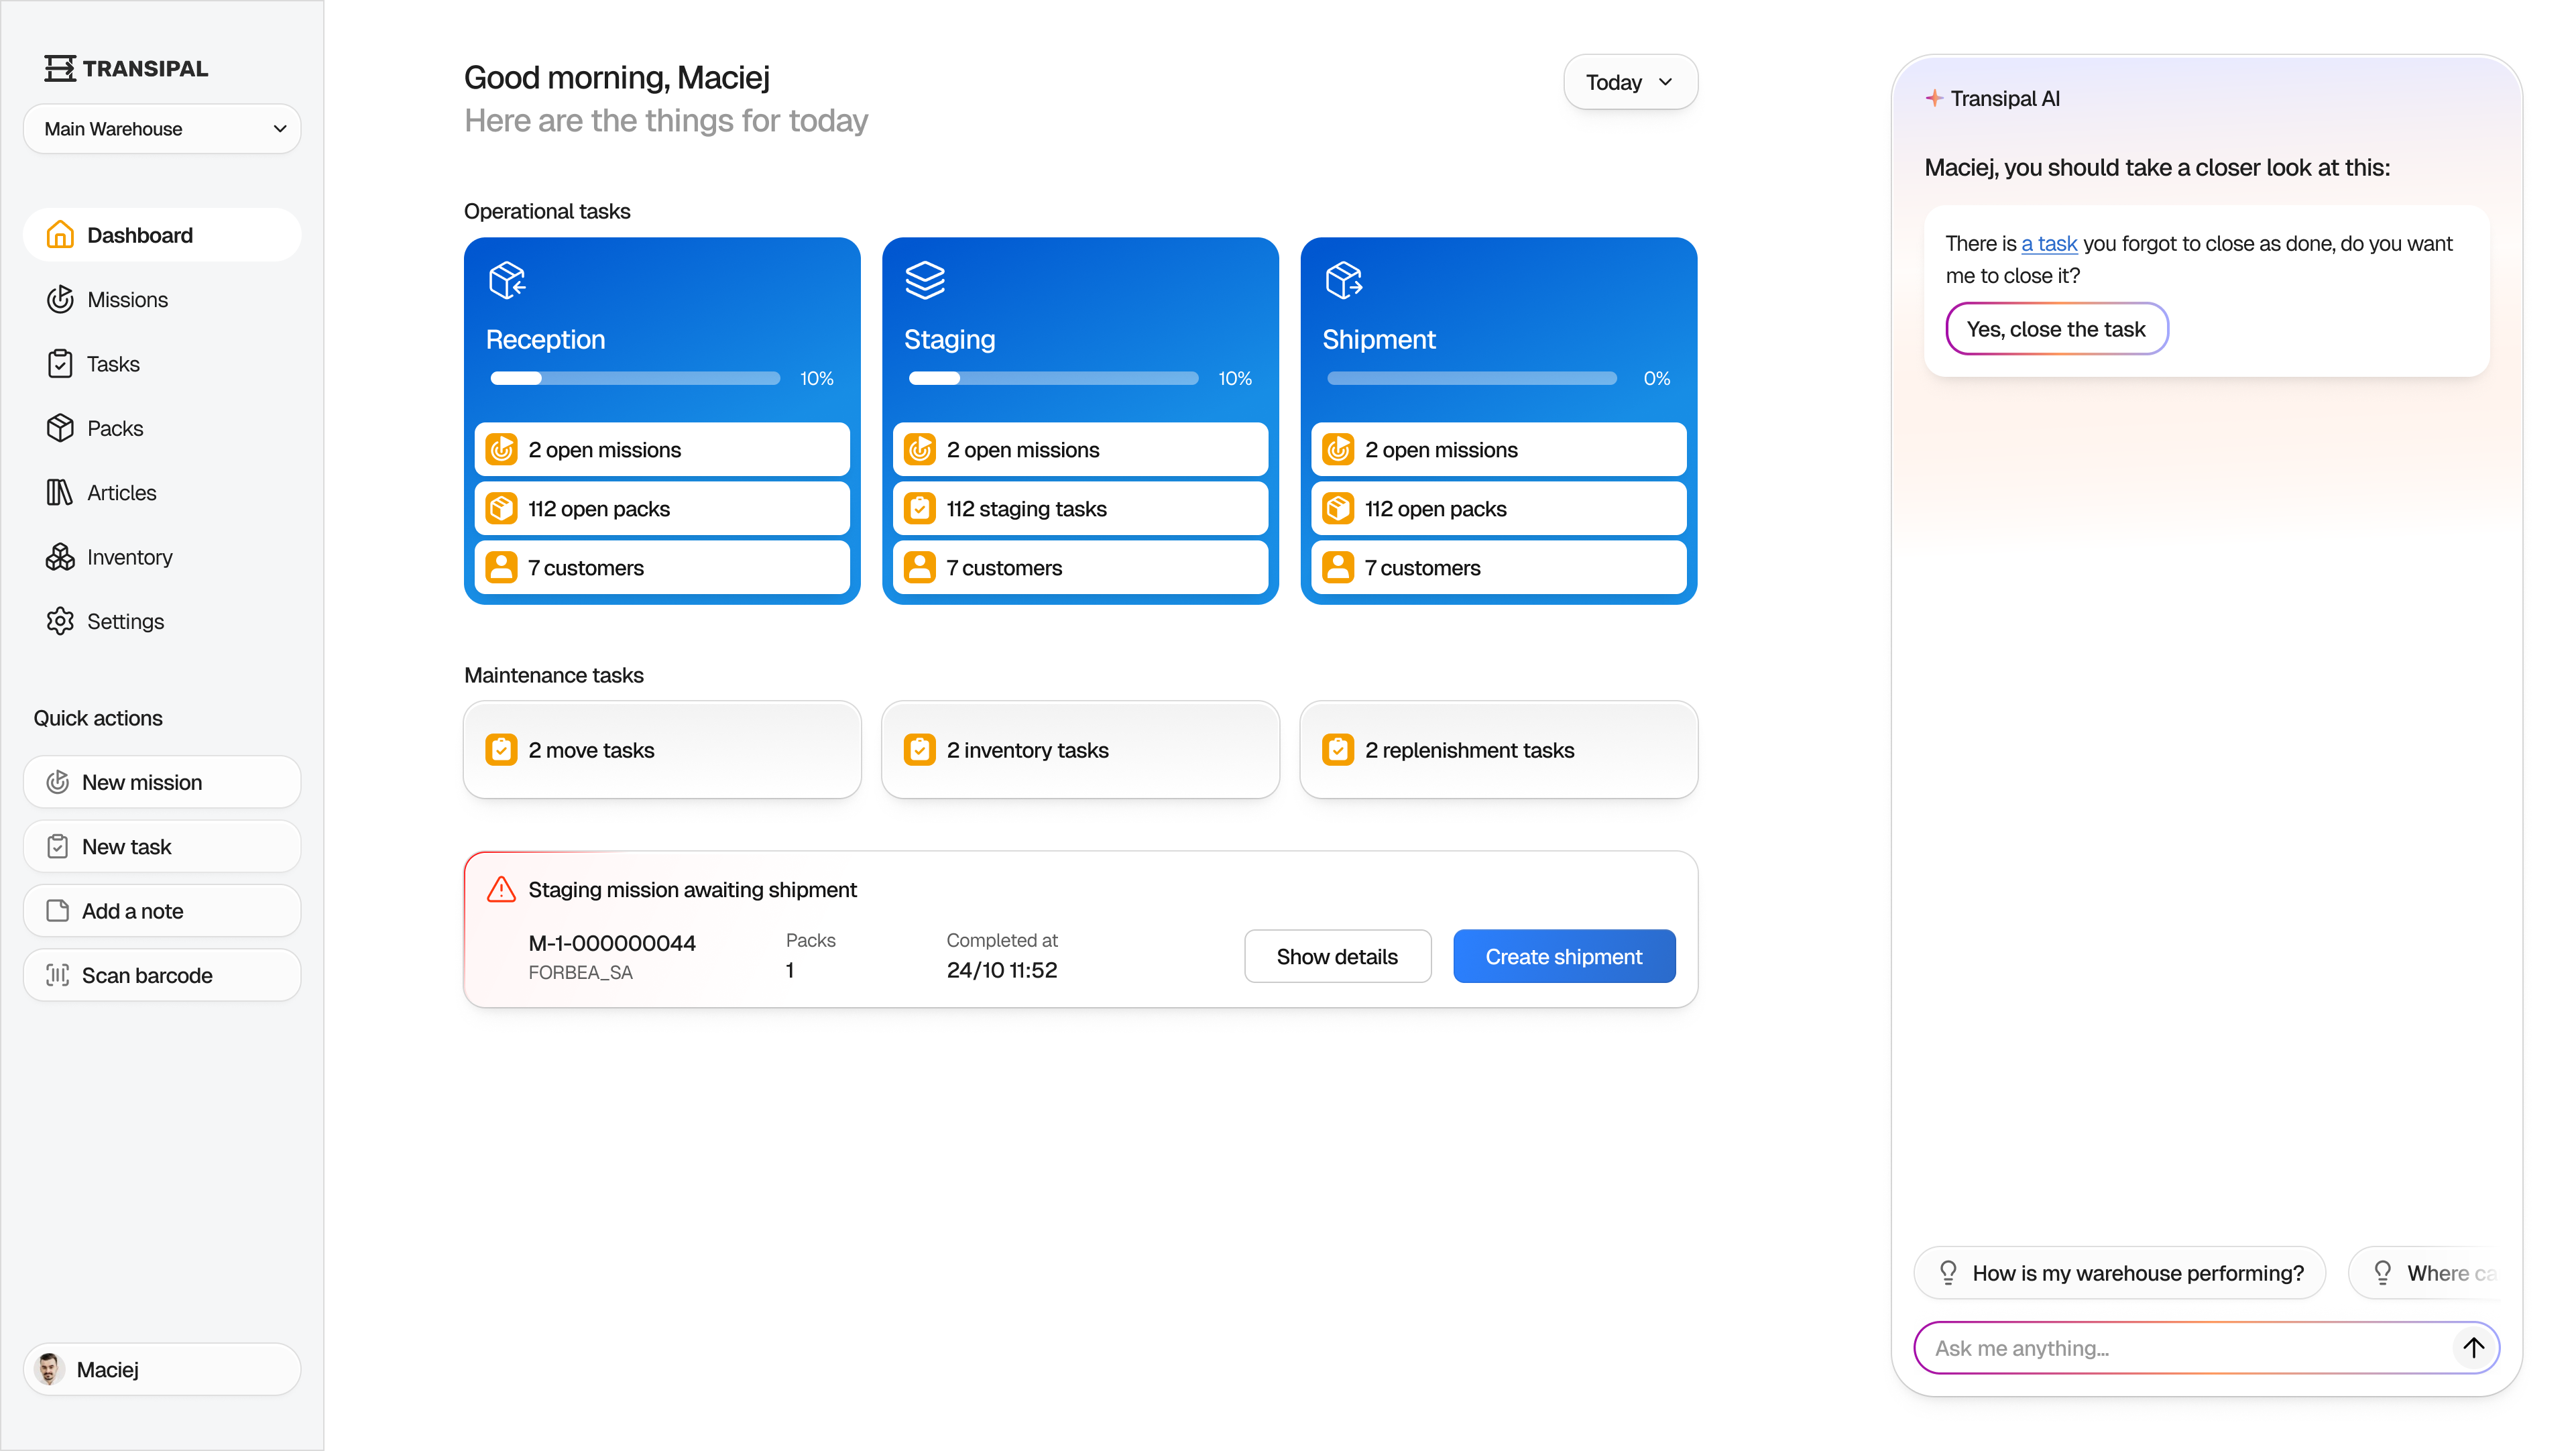Click Yes, close the task

(x=2056, y=329)
